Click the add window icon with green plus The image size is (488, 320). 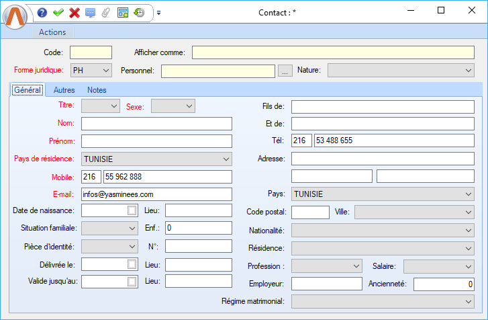pyautogui.click(x=123, y=12)
